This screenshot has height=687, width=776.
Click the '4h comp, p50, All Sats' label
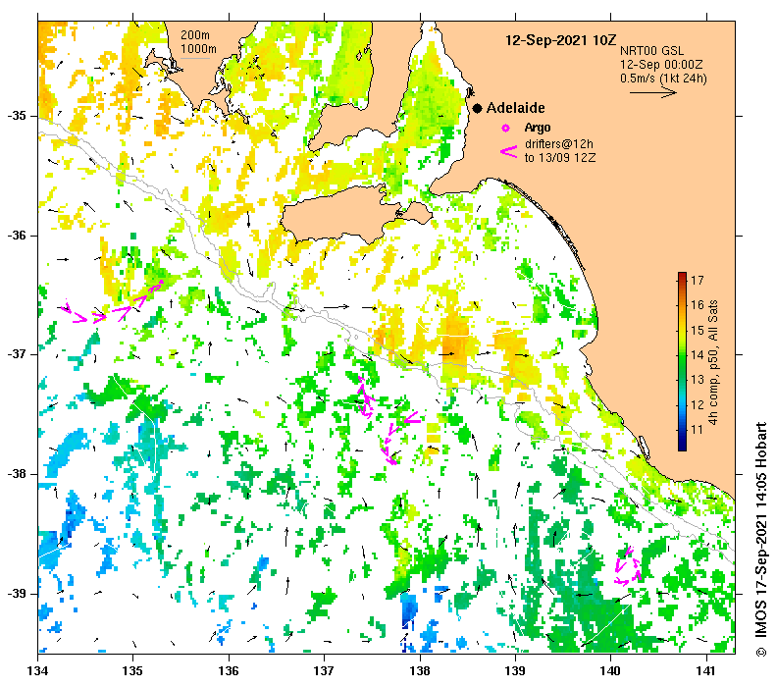pos(712,362)
